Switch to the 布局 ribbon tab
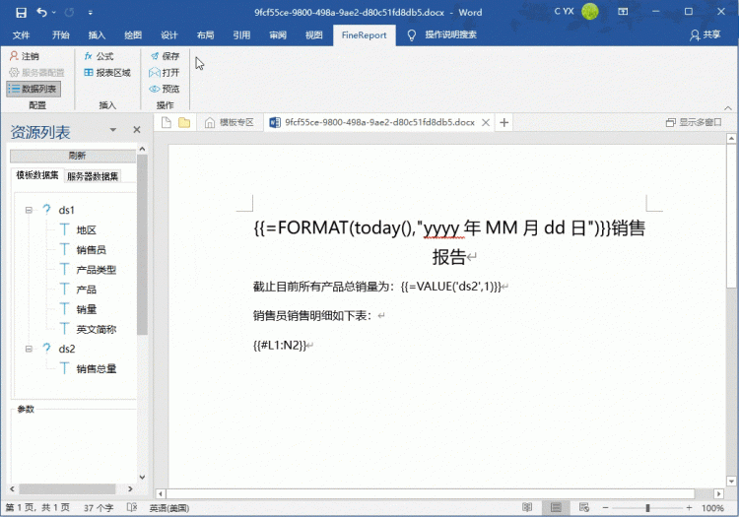 [x=205, y=34]
